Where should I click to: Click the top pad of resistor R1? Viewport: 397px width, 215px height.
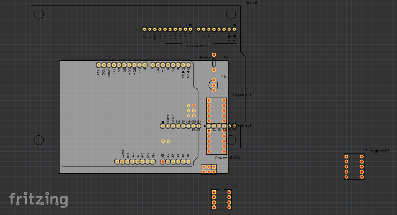pos(214,55)
